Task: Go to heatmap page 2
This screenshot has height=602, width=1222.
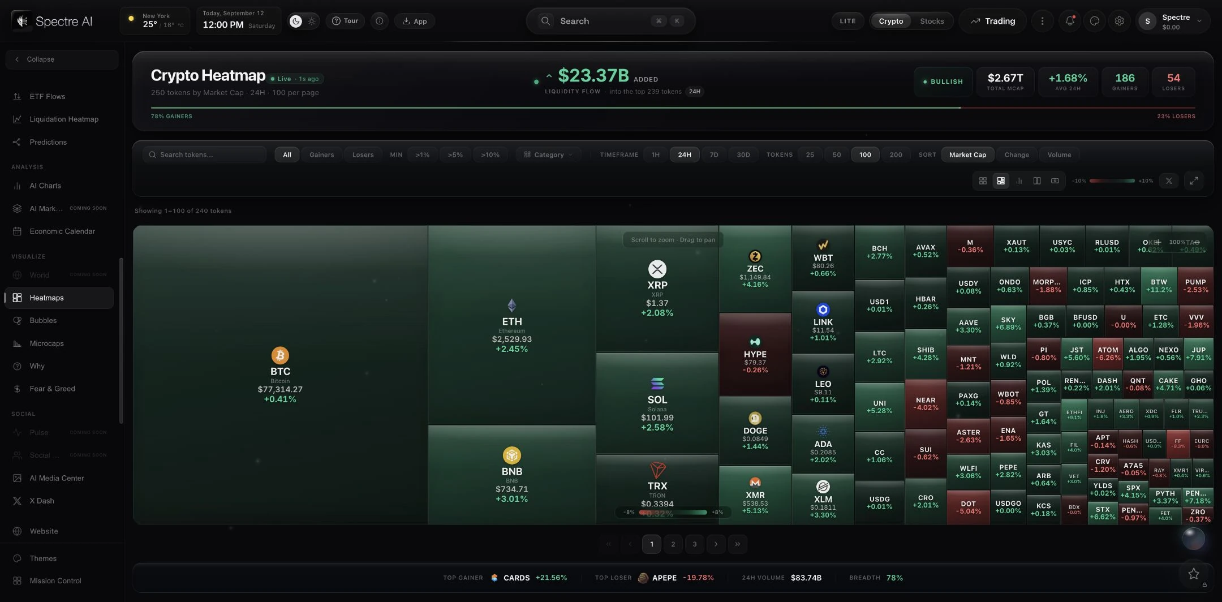Action: pyautogui.click(x=673, y=544)
